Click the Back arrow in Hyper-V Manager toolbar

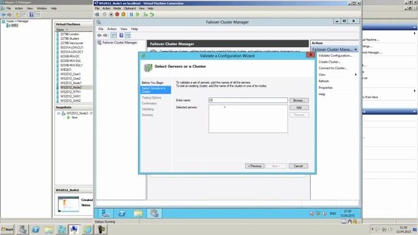(x=3, y=14)
